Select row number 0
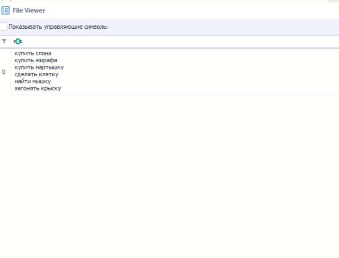The height and width of the screenshot is (258, 339). point(4,72)
